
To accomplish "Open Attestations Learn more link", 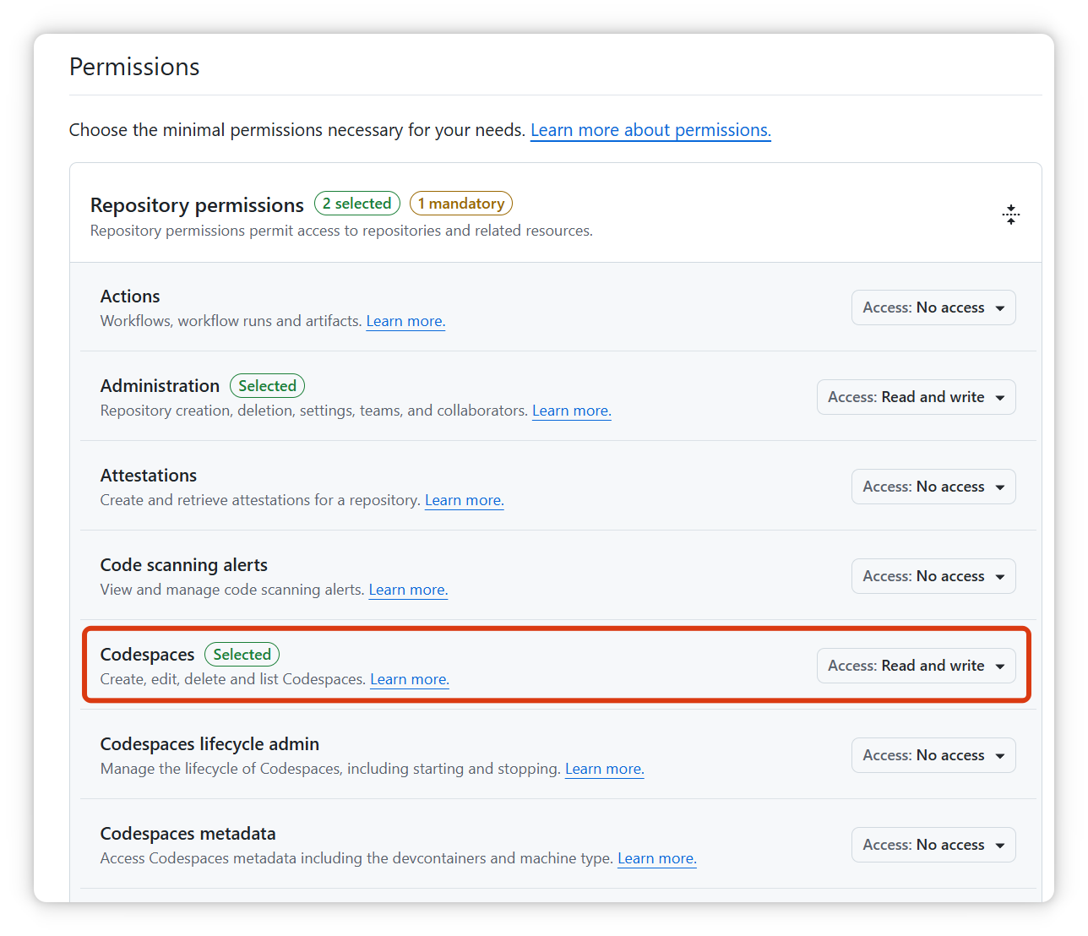I will [x=464, y=500].
